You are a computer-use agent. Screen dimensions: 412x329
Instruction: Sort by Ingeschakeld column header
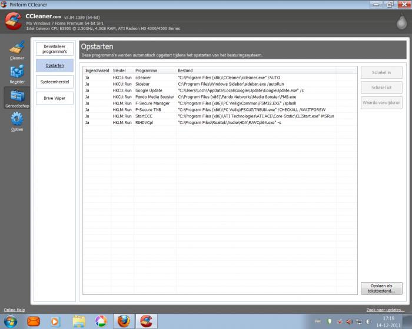97,70
